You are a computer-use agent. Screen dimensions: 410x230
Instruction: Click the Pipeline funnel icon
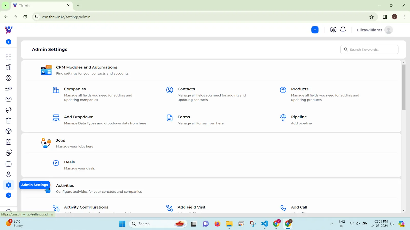(283, 118)
